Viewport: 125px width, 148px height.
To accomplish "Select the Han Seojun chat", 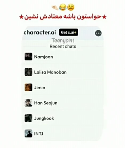I will pos(63,103).
